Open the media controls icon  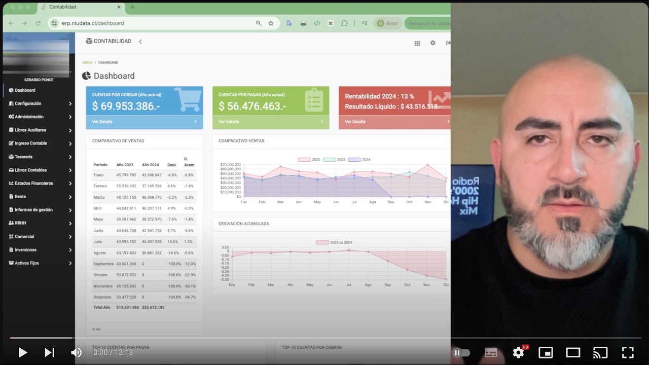pos(364,23)
